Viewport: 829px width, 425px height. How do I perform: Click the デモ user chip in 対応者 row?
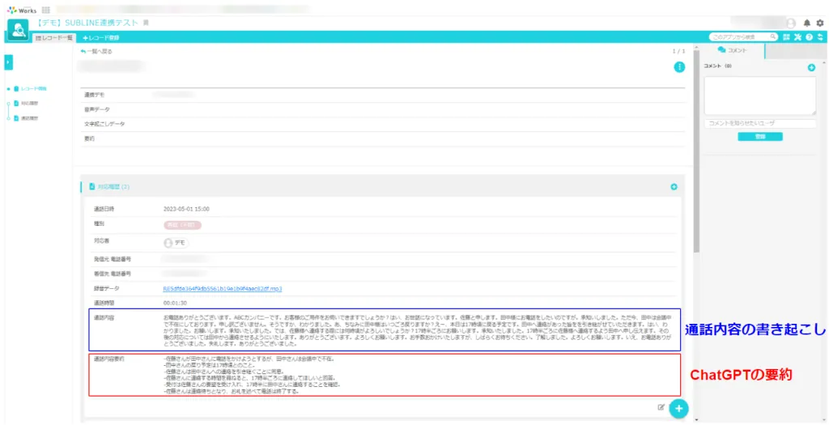[x=176, y=243]
